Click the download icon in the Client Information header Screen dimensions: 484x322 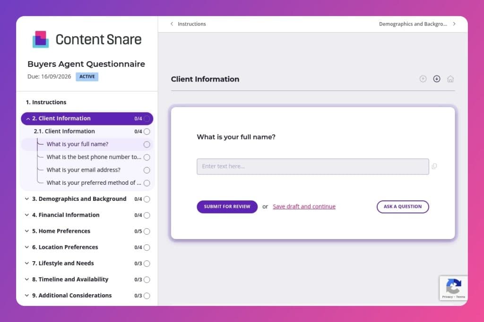(437, 79)
